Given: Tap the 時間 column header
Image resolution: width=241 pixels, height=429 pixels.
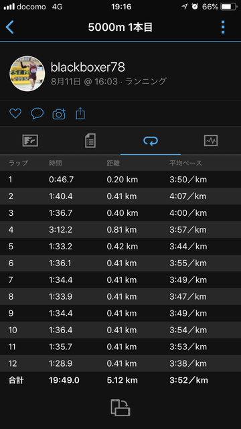Looking at the screenshot, I should coord(56,163).
